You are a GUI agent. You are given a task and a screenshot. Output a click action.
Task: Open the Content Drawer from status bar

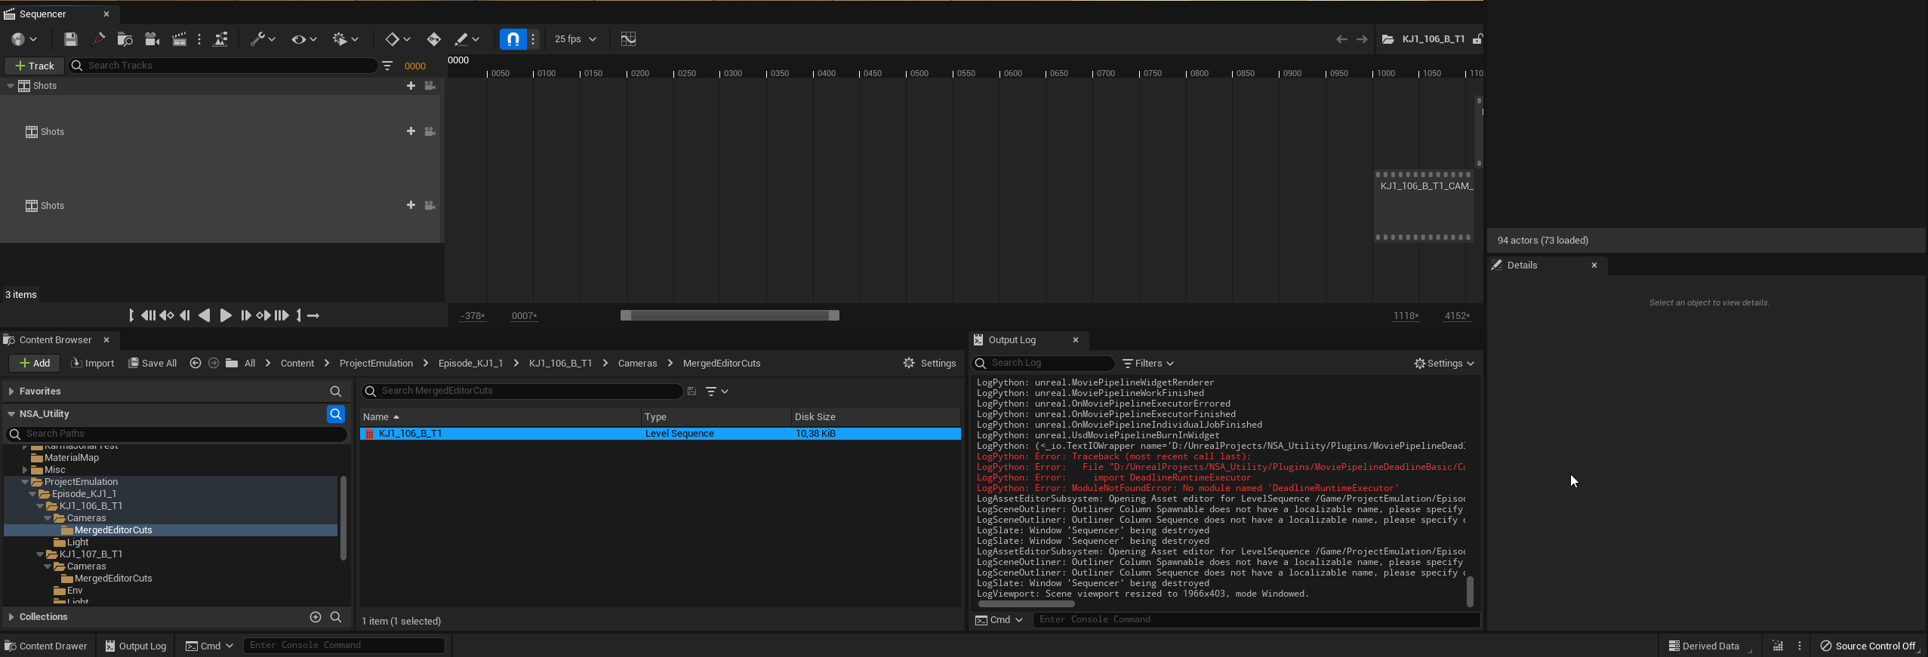(x=46, y=646)
